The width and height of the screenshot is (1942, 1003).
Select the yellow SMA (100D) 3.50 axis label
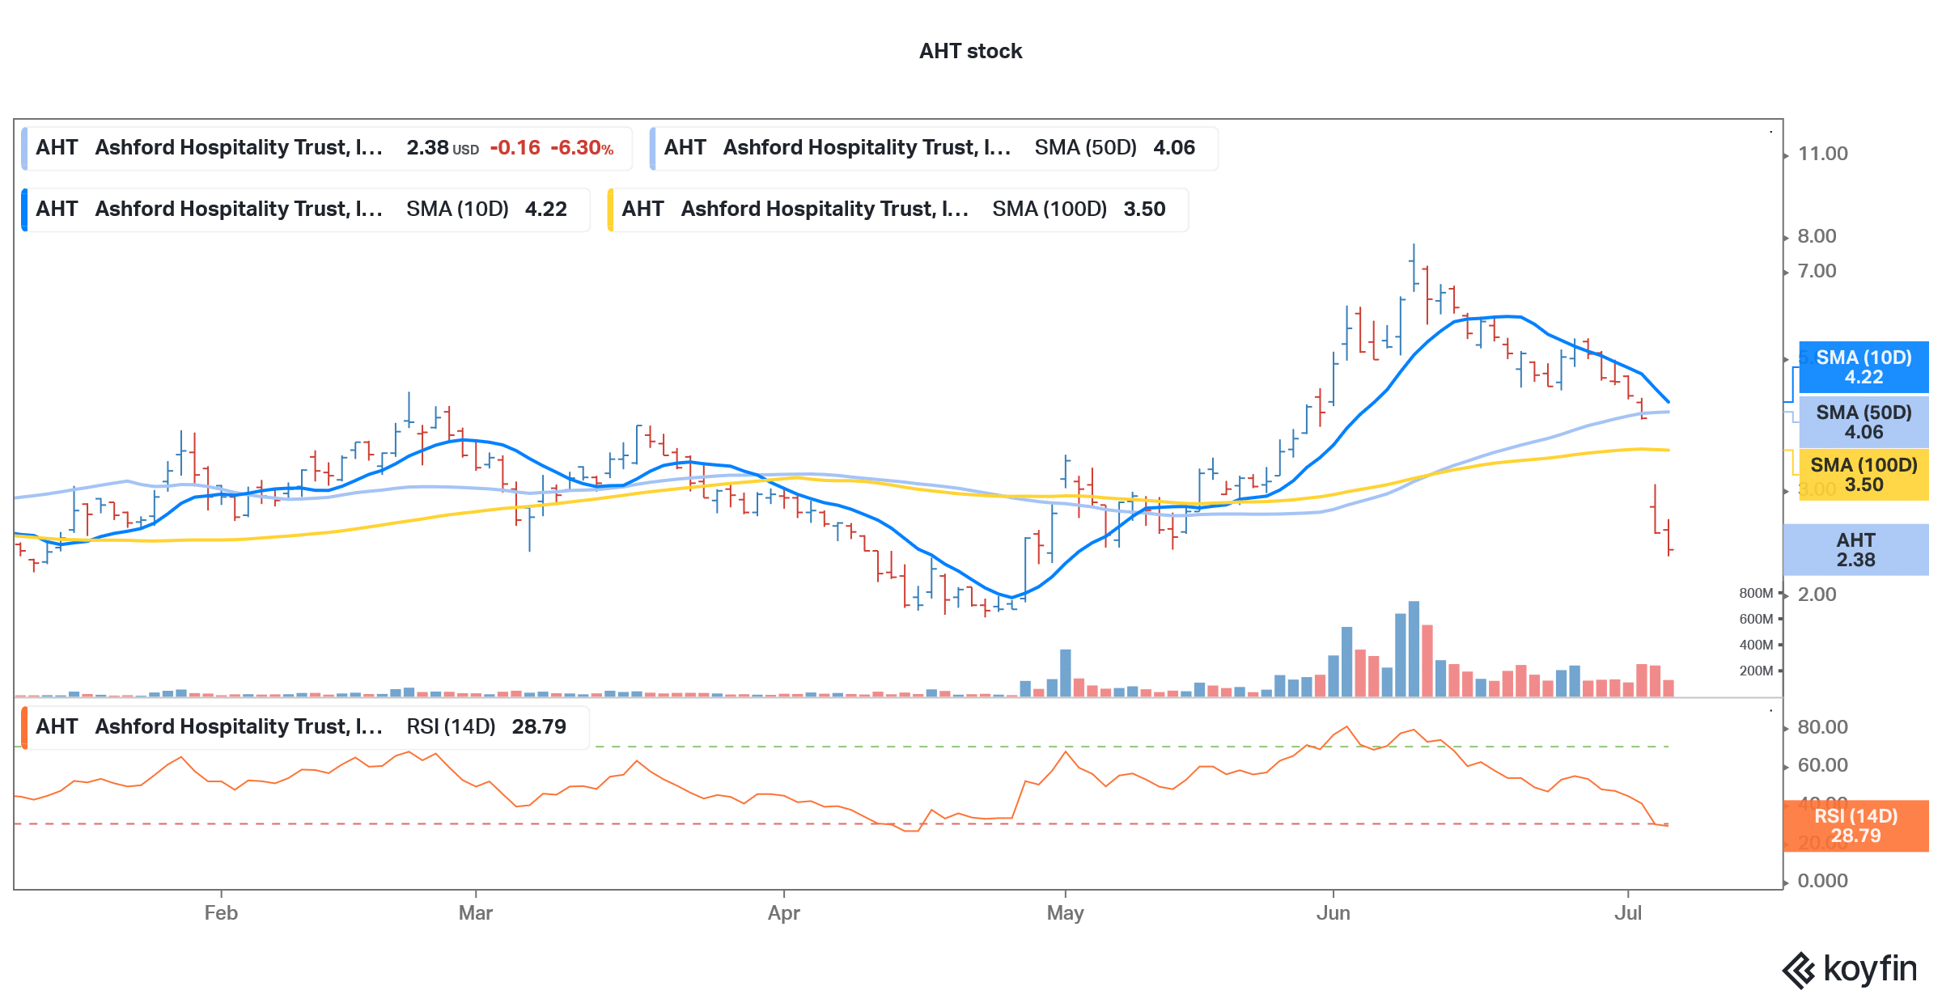tap(1864, 475)
